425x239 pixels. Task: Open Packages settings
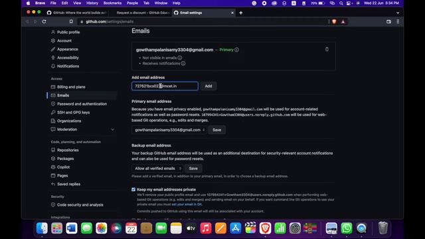(65, 159)
